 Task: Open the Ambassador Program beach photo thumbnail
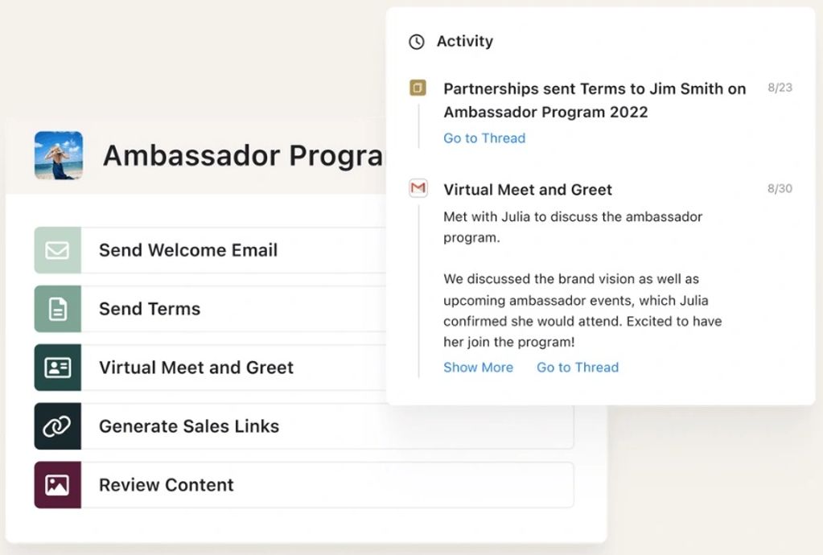(x=58, y=155)
